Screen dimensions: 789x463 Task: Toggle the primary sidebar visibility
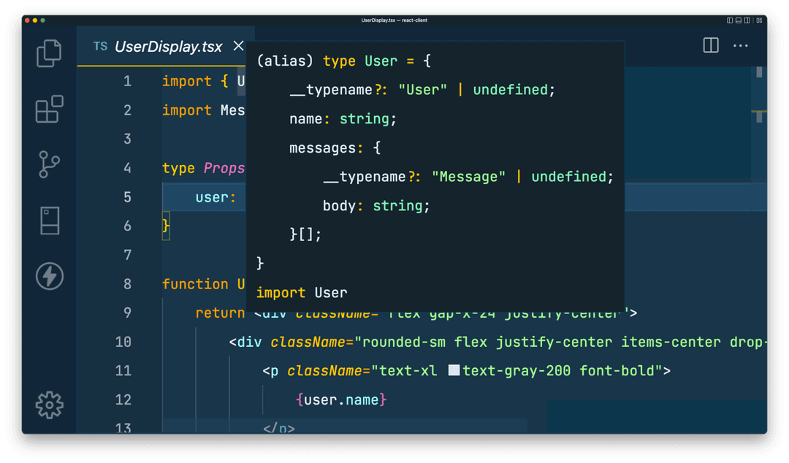(x=729, y=20)
